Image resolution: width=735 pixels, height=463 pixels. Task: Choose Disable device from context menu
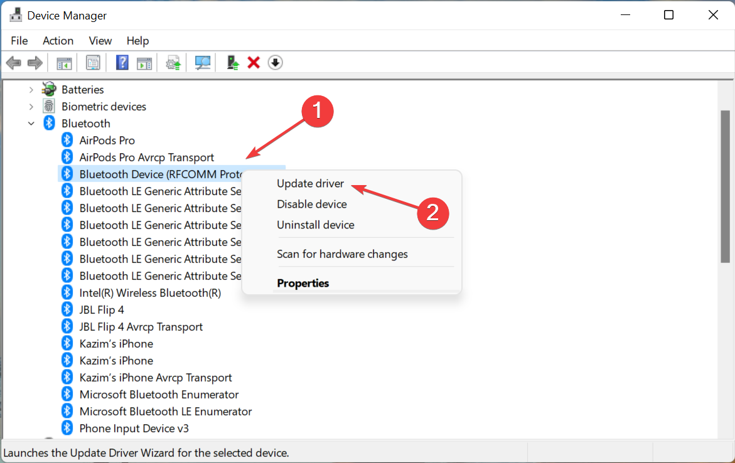[312, 204]
